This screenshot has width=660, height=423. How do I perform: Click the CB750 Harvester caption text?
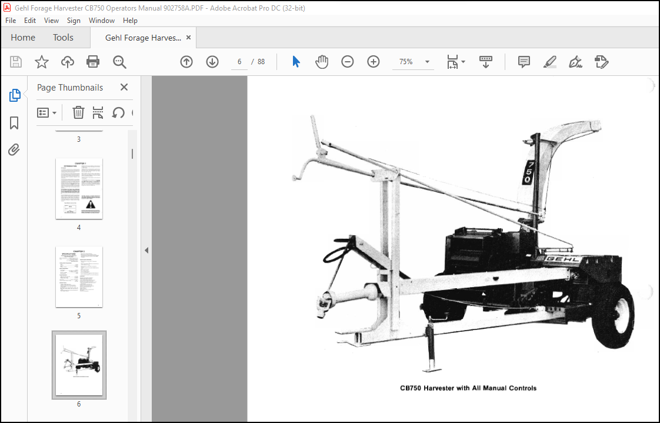pyautogui.click(x=468, y=388)
